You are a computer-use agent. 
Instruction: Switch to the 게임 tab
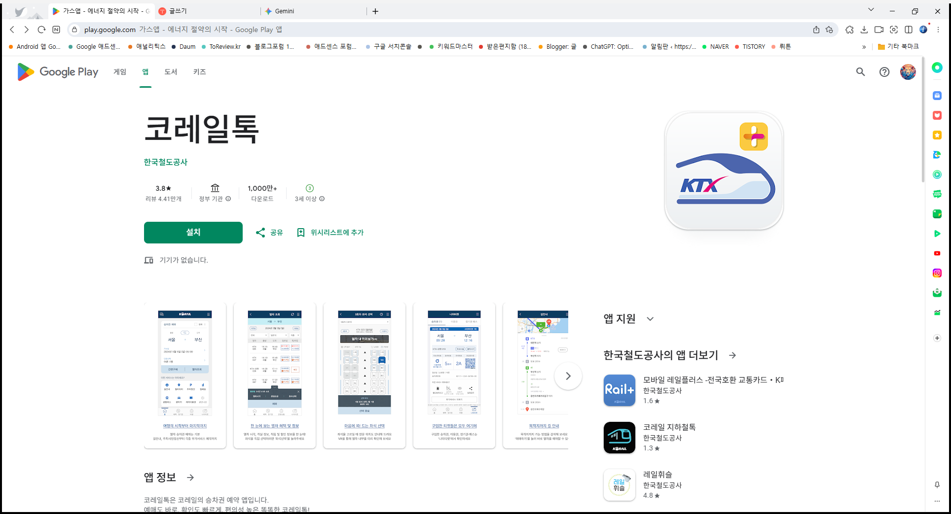point(119,72)
